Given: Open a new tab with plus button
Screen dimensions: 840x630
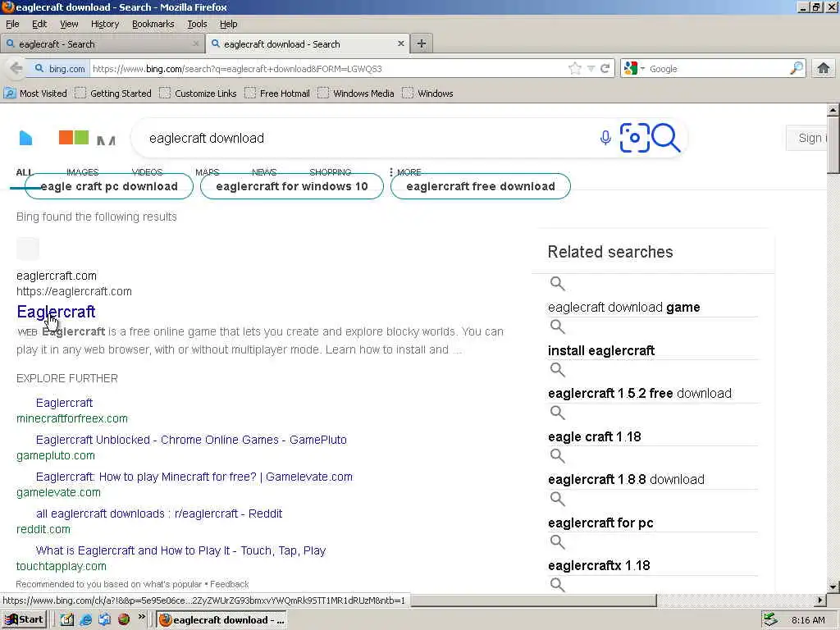Looking at the screenshot, I should coord(422,44).
